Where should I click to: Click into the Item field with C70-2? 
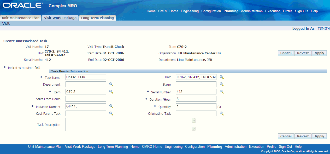pyautogui.click(x=86, y=92)
